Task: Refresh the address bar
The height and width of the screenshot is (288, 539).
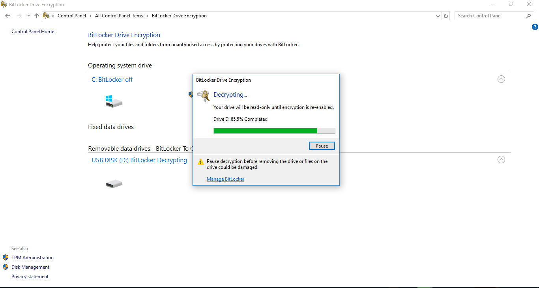Action: point(446,16)
